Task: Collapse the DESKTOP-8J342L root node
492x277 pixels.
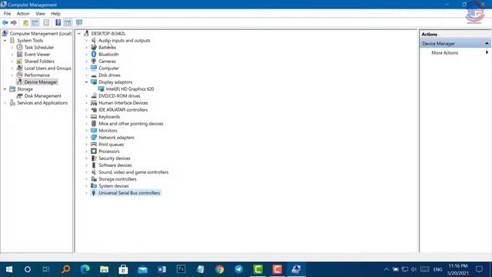Action: (x=79, y=33)
